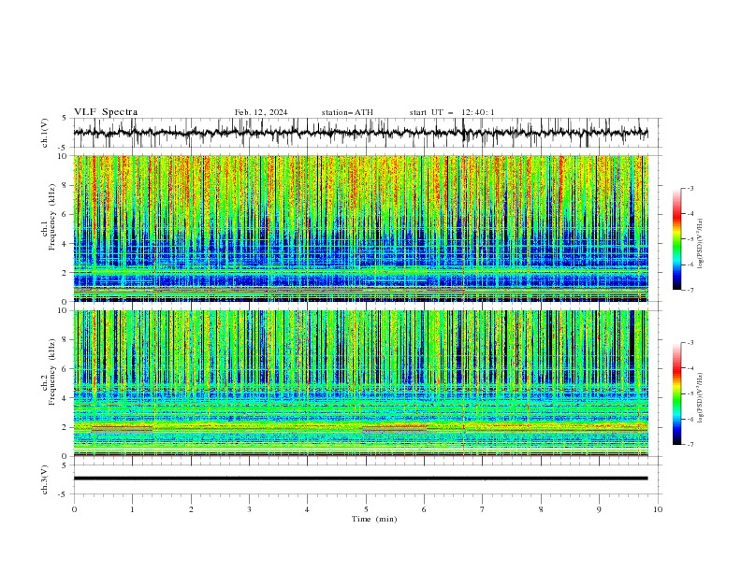Click the ch.1 color bar '-3' label
The width and height of the screenshot is (741, 572).
click(x=690, y=188)
